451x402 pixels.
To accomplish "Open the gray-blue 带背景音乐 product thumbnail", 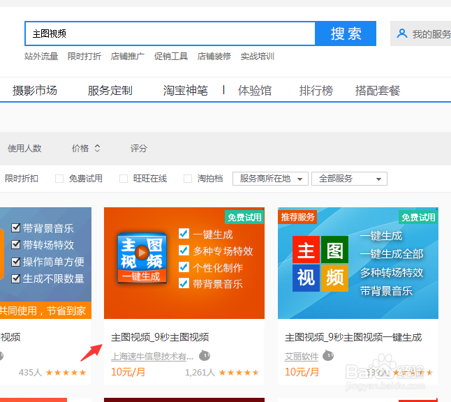I will [45, 263].
